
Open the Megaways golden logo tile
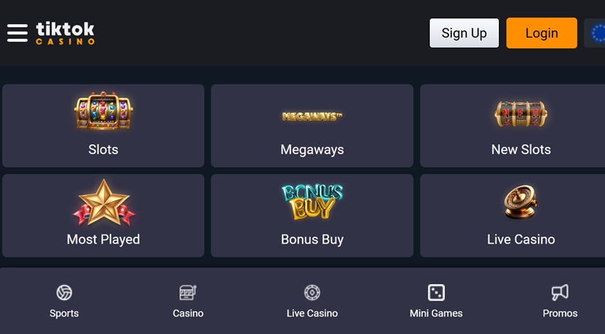point(312,117)
